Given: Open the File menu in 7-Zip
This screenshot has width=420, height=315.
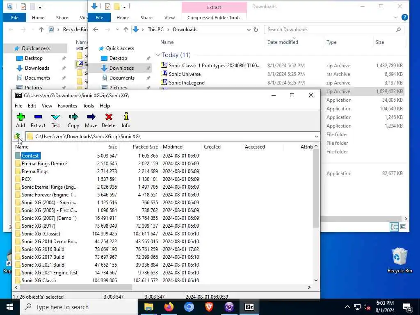Looking at the screenshot, I should pyautogui.click(x=18, y=105).
